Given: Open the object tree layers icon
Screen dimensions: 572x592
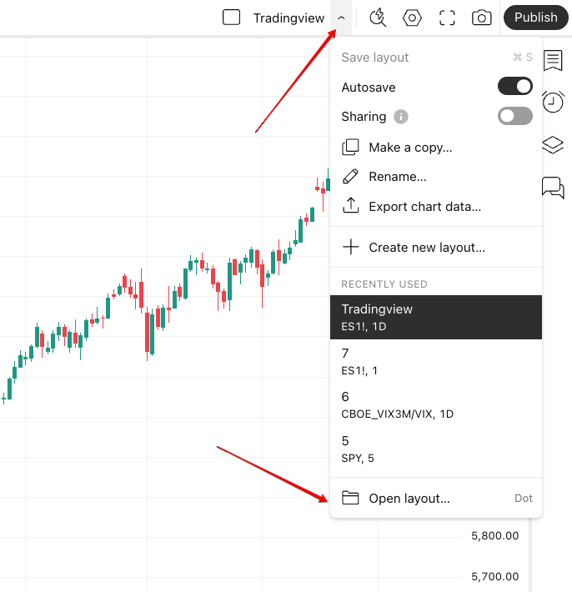Looking at the screenshot, I should 553,144.
